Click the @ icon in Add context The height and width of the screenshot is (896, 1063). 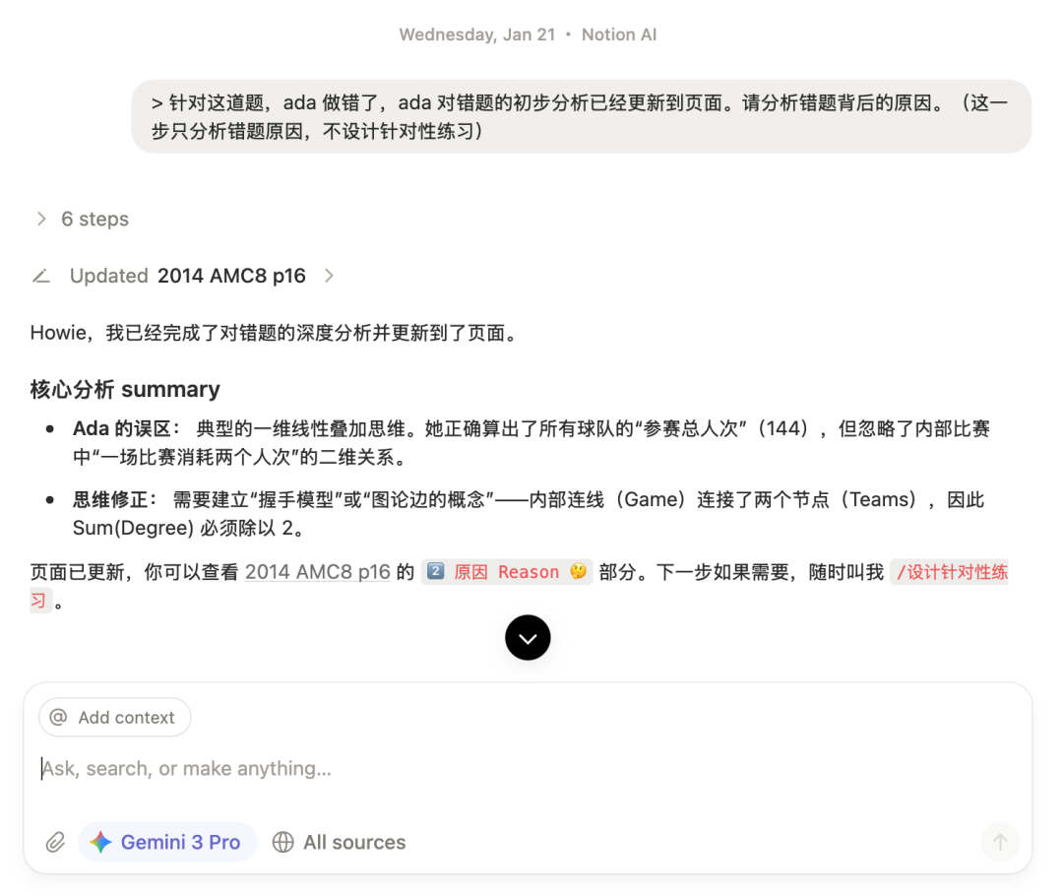pos(59,717)
